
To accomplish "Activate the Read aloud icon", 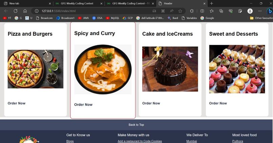I will pyautogui.click(x=171, y=11).
